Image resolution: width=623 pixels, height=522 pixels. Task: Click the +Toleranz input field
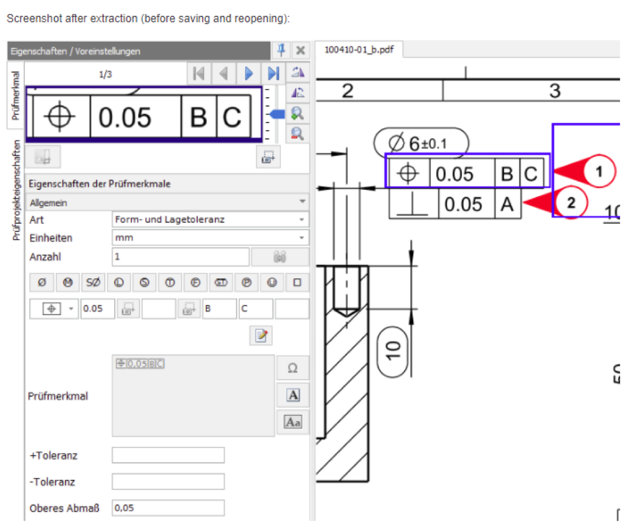168,455
